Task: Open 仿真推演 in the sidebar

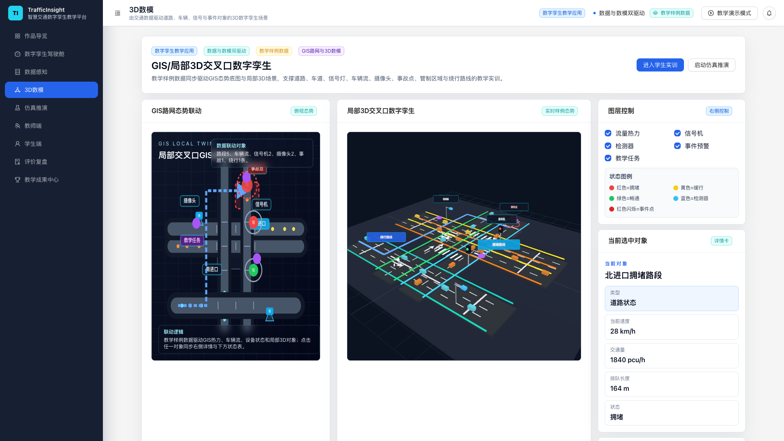Action: (51, 108)
